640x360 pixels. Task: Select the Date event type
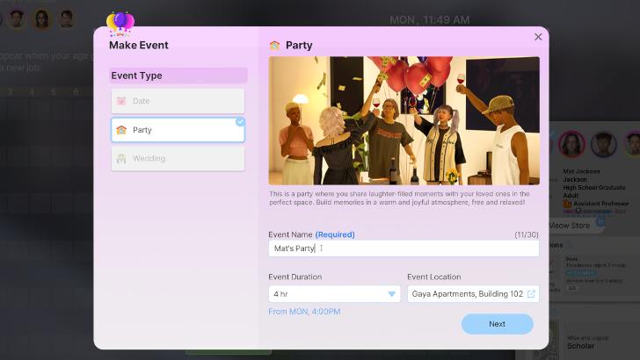point(178,101)
